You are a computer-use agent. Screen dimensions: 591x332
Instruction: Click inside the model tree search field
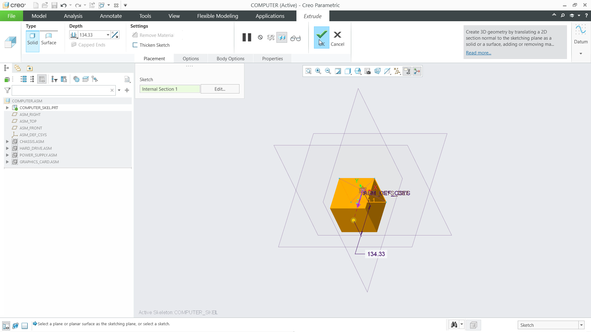[62, 90]
